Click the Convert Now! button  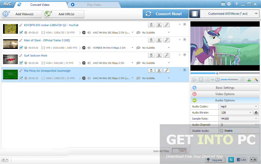(166, 14)
